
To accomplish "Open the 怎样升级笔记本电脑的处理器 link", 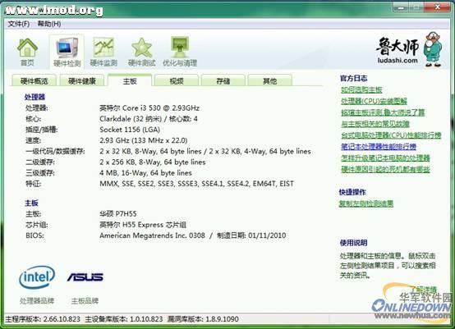I will tap(385, 158).
